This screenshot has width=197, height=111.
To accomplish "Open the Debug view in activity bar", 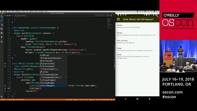I will [x=2, y=29].
